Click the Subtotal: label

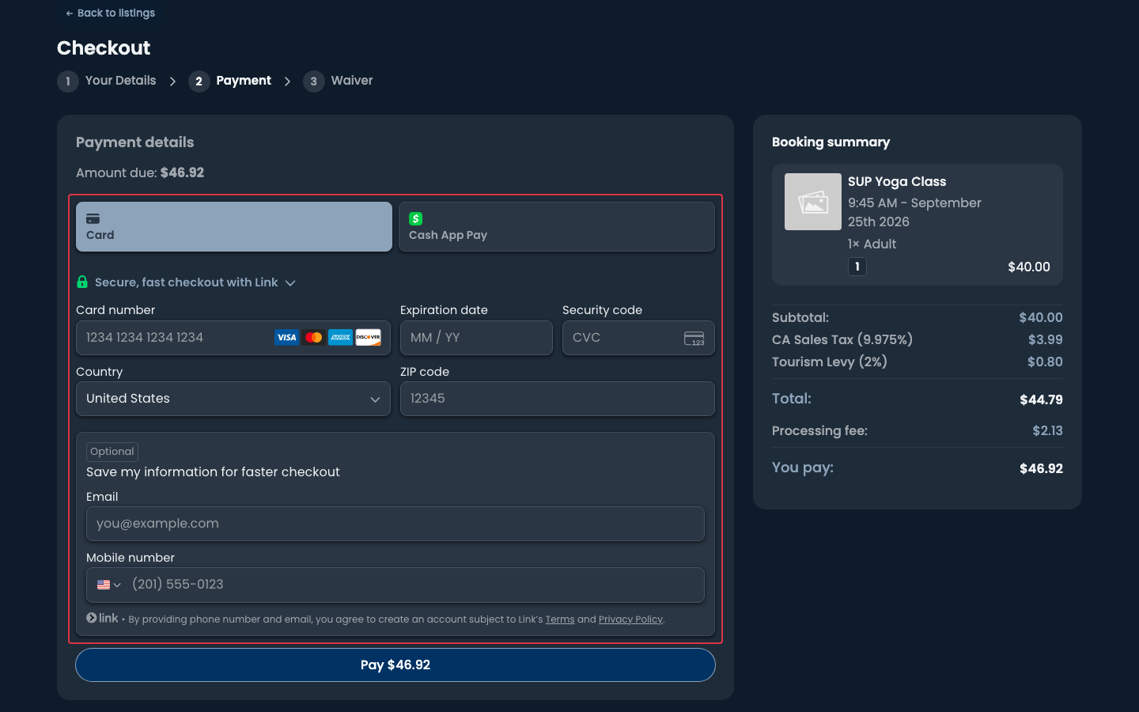click(800, 317)
